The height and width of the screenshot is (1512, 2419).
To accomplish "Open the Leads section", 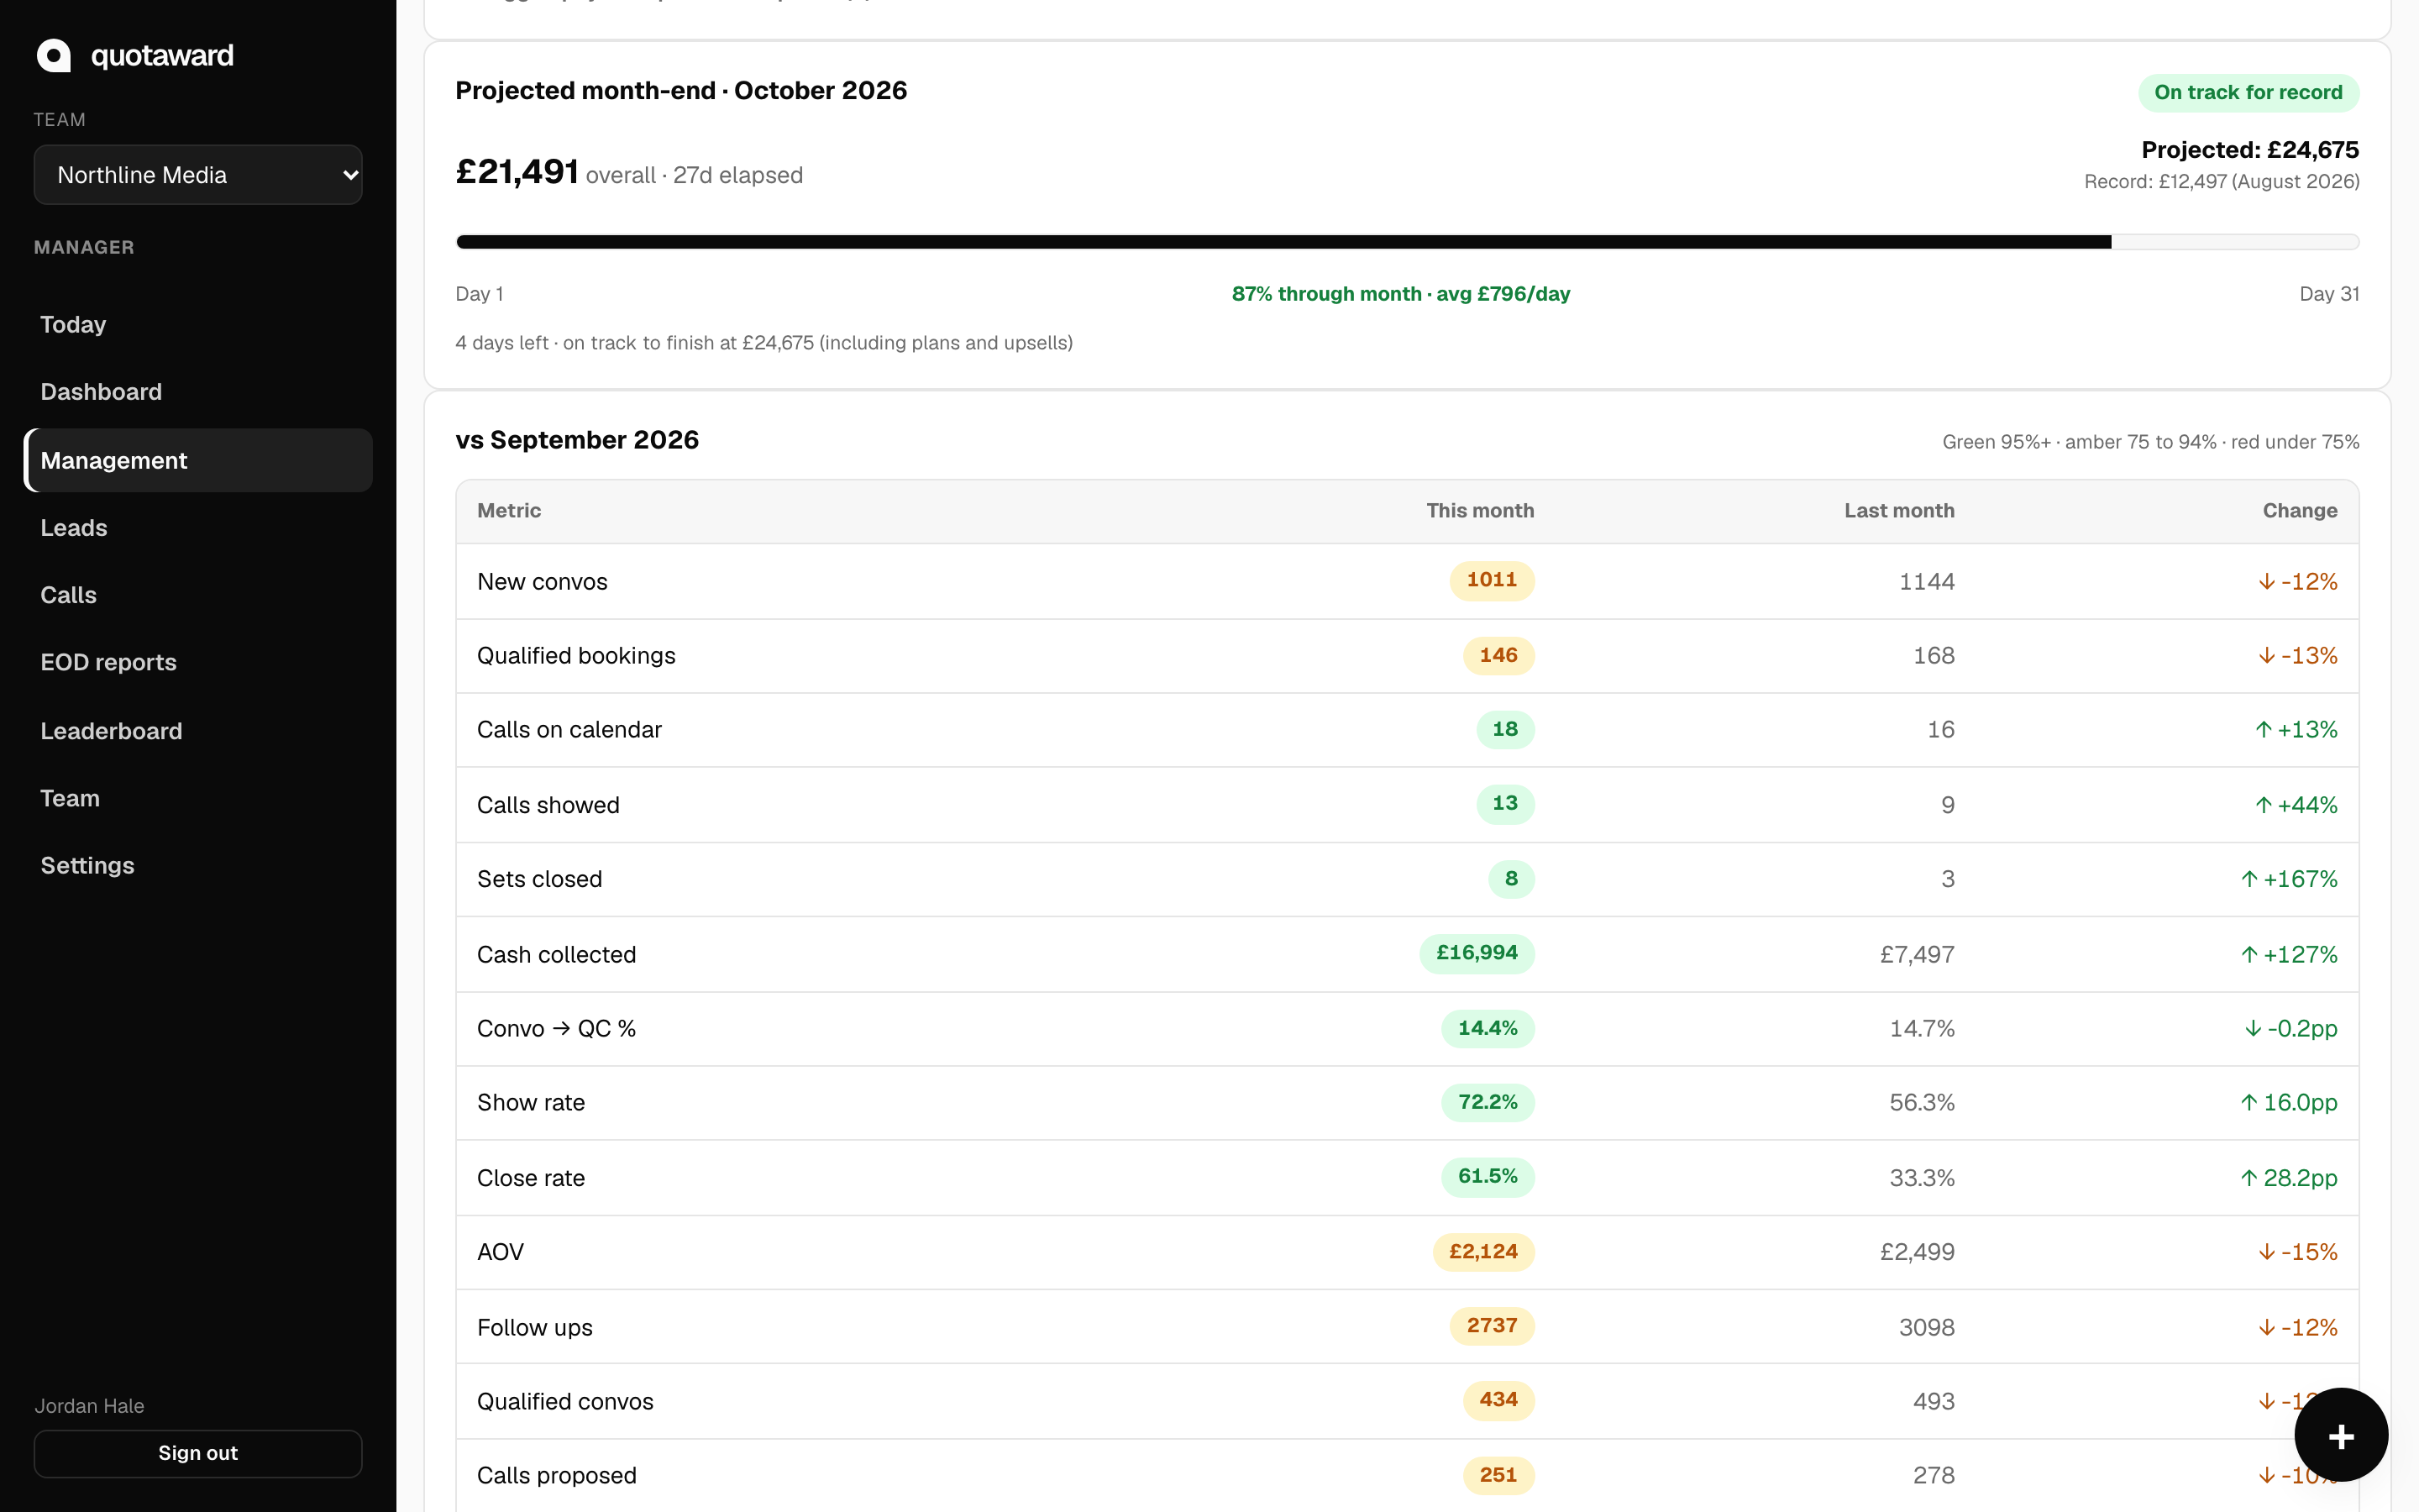I will pyautogui.click(x=74, y=528).
